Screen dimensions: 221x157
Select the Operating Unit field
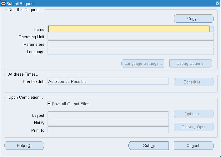tap(131, 36)
